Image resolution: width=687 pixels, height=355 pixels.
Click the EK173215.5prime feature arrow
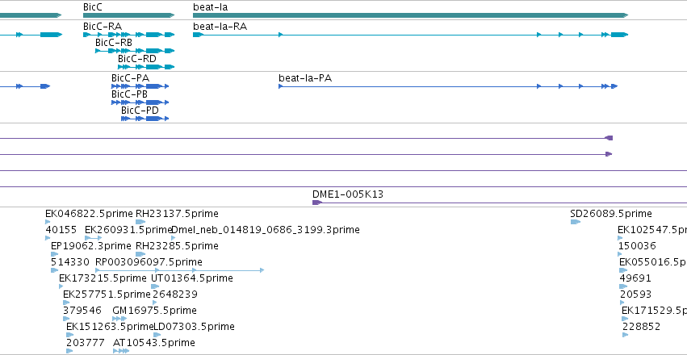(61, 286)
